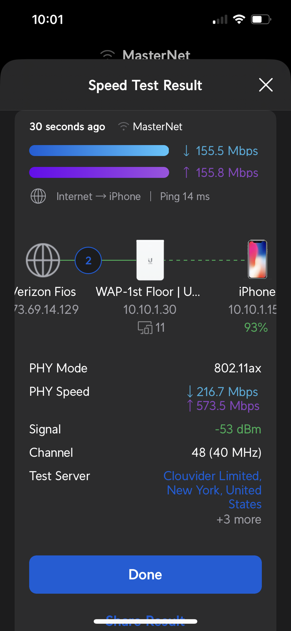This screenshot has height=631, width=291.
Task: Tap the MasterNet Wi-Fi icon in result card
Action: click(x=123, y=127)
